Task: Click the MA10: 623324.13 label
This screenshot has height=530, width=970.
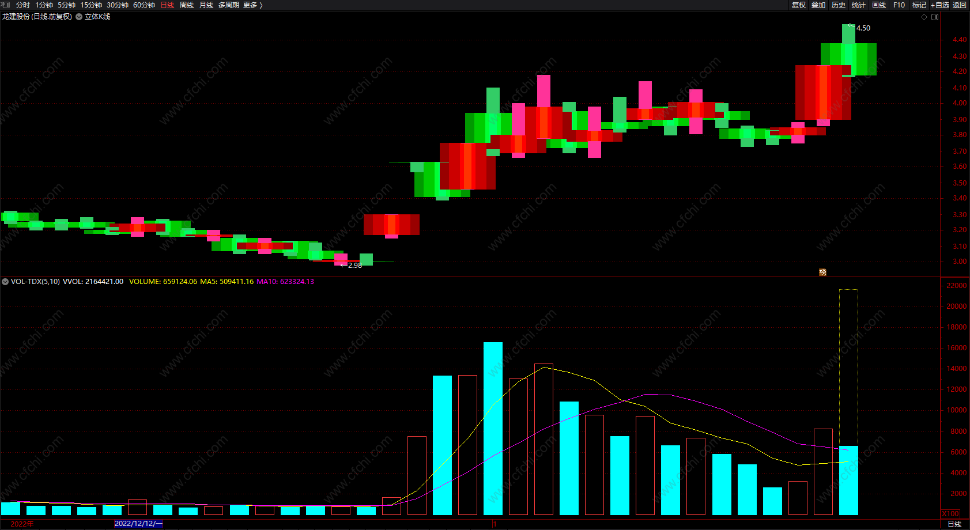Action: [285, 282]
